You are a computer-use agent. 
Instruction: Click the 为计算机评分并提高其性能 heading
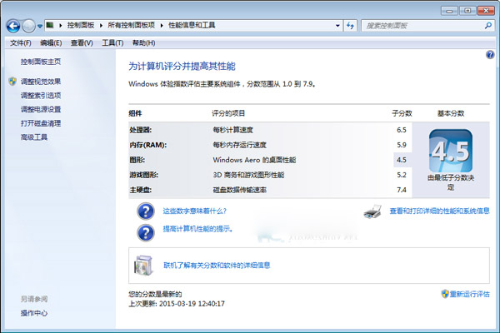pyautogui.click(x=182, y=67)
